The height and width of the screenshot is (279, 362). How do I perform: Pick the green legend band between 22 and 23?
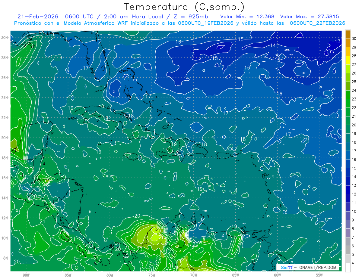coord(348,104)
